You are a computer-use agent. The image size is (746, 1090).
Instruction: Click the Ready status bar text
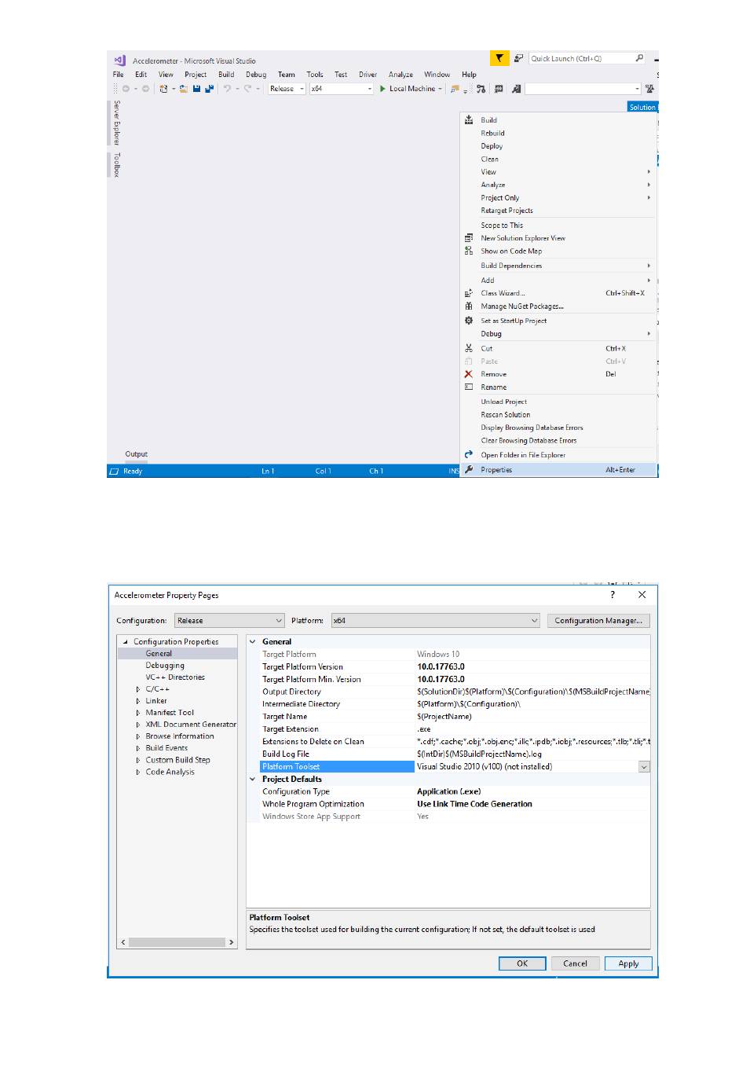click(133, 472)
